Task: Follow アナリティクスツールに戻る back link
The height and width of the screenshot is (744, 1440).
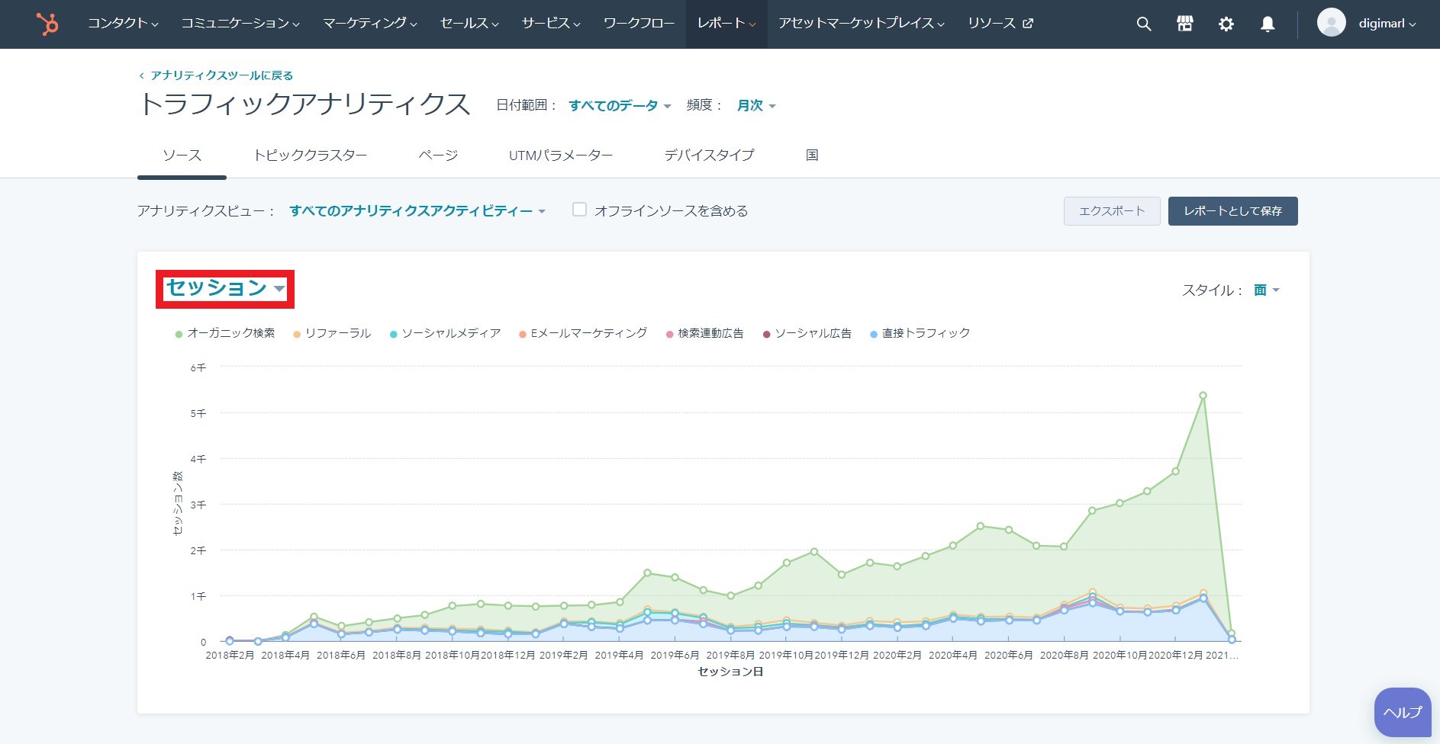Action: click(216, 75)
